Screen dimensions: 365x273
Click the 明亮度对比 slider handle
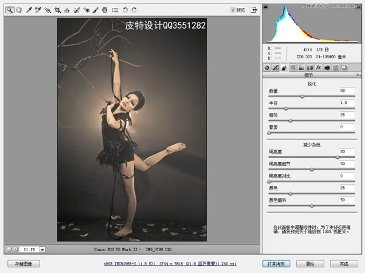click(x=269, y=182)
